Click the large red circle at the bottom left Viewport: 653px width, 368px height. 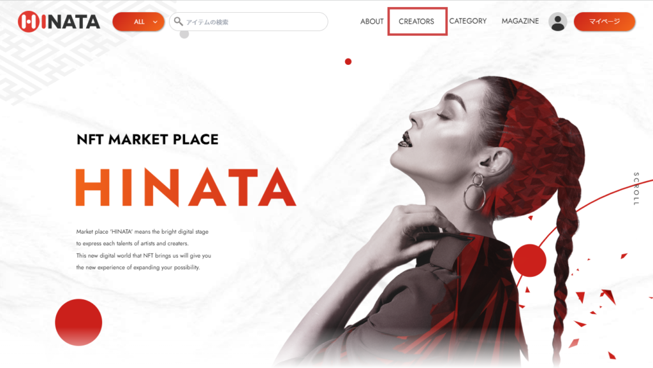pyautogui.click(x=78, y=322)
